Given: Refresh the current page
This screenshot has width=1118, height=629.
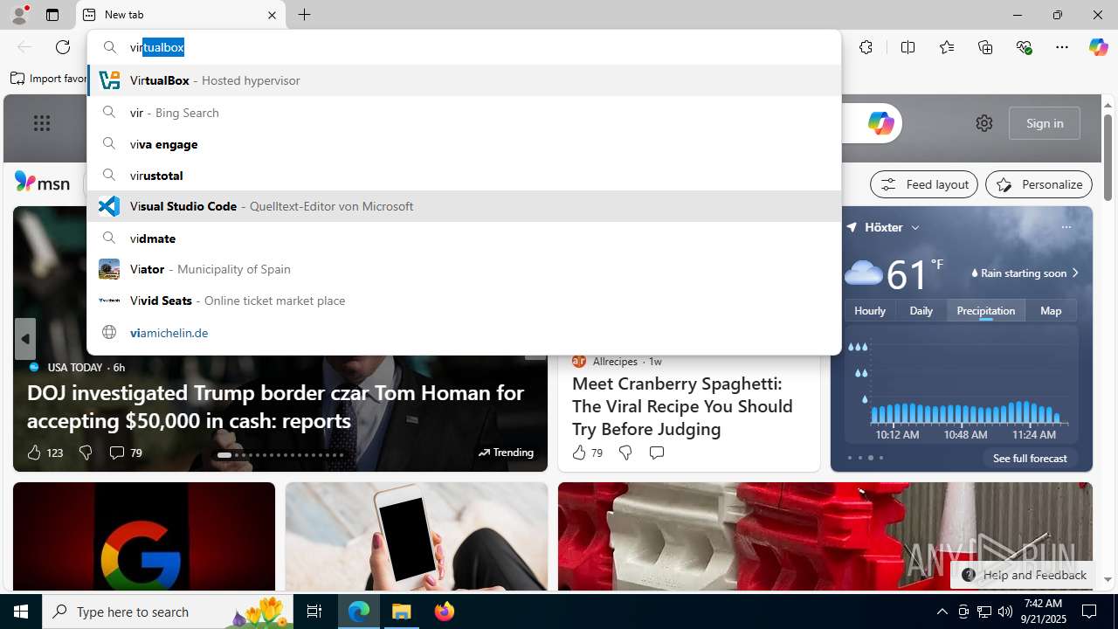Looking at the screenshot, I should (63, 47).
